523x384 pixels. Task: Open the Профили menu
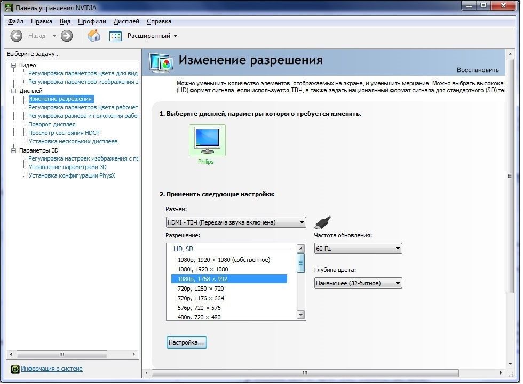[x=92, y=21]
